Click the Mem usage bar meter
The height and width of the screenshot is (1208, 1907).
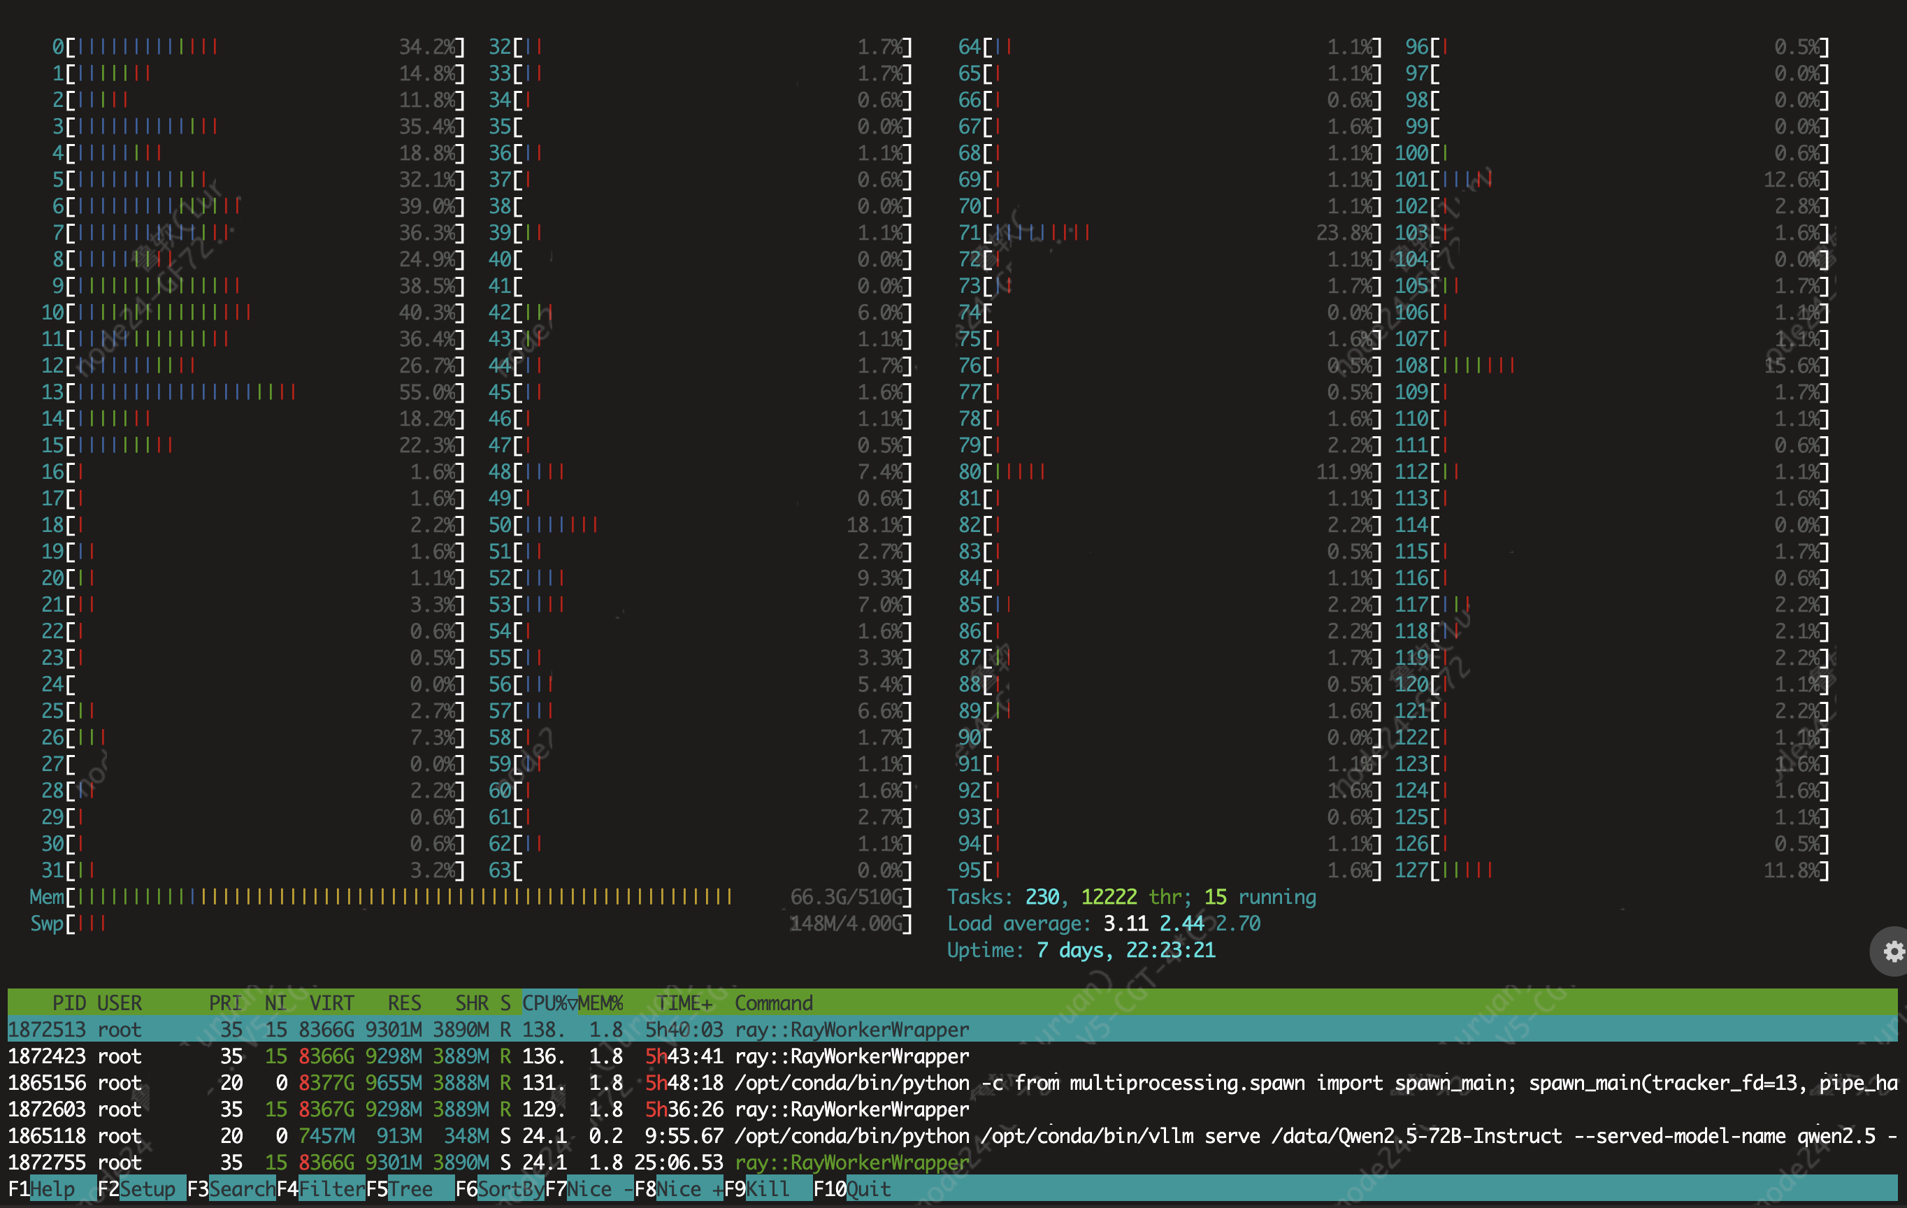coord(404,897)
